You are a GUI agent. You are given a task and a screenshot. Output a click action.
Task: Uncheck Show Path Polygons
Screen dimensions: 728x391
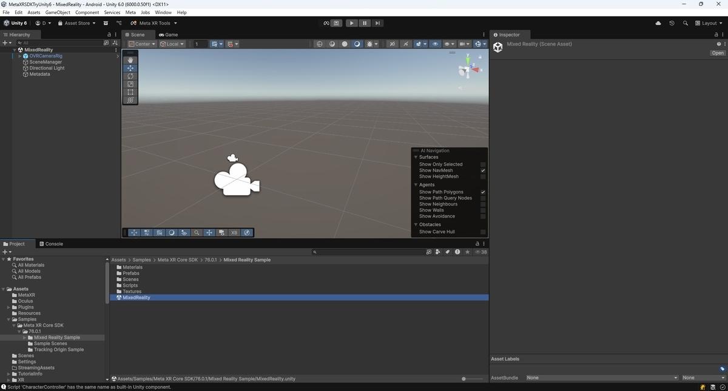click(483, 192)
